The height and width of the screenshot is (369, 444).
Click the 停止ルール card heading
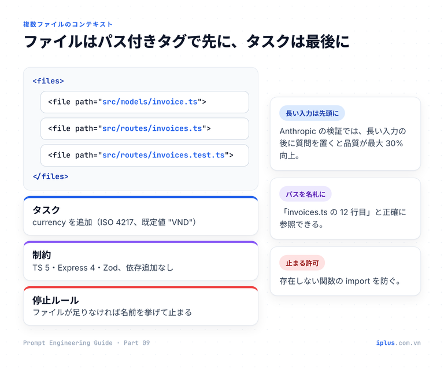55,300
